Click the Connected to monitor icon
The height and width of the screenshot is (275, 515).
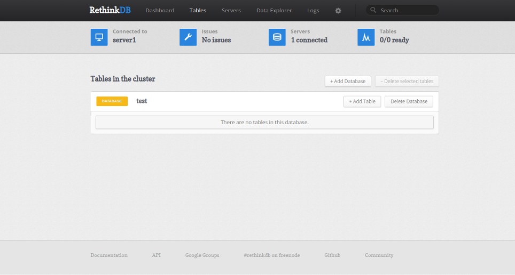99,37
